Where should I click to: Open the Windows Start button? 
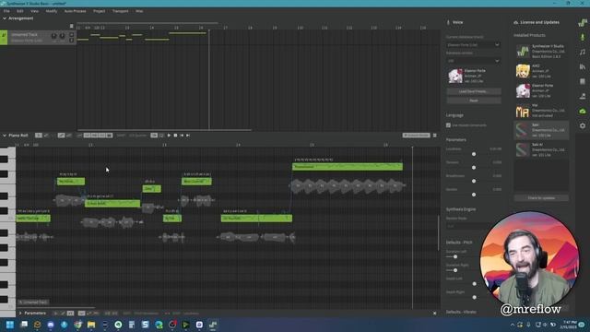pyautogui.click(x=10, y=325)
